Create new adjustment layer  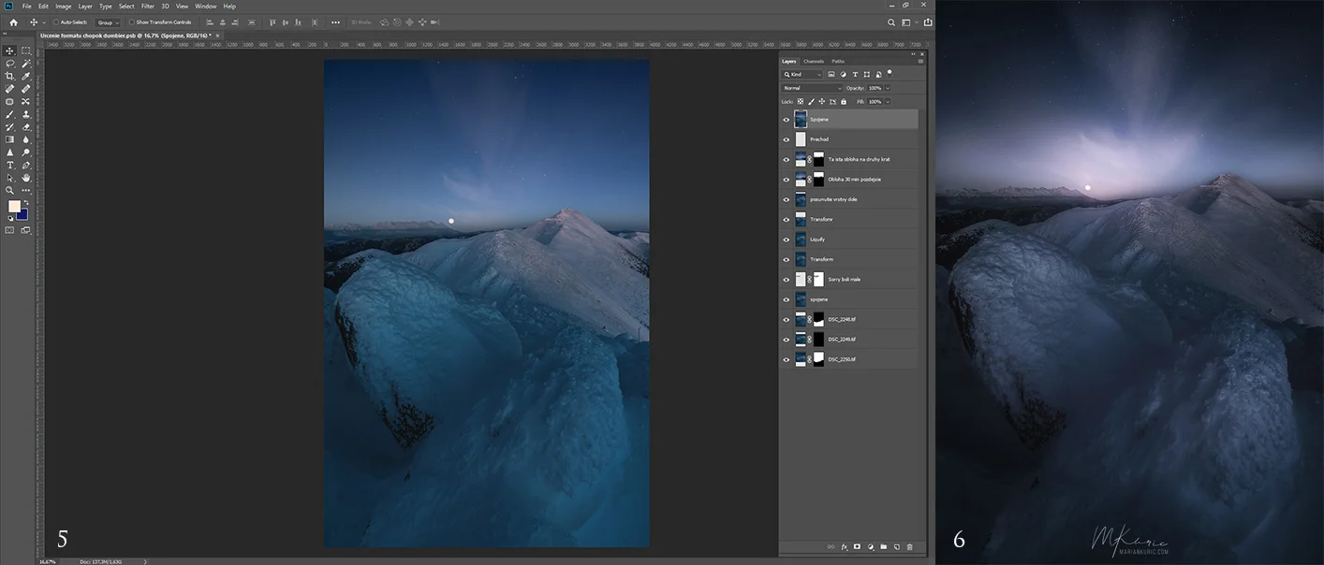870,546
